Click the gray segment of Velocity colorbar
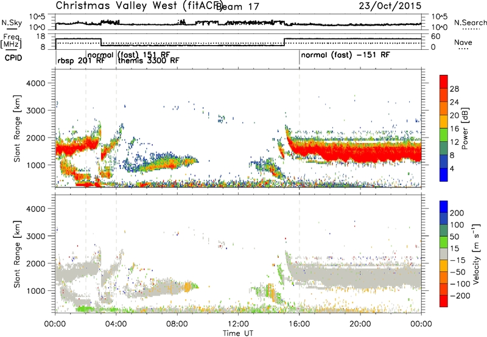The width and height of the screenshot is (487, 337). coord(444,254)
